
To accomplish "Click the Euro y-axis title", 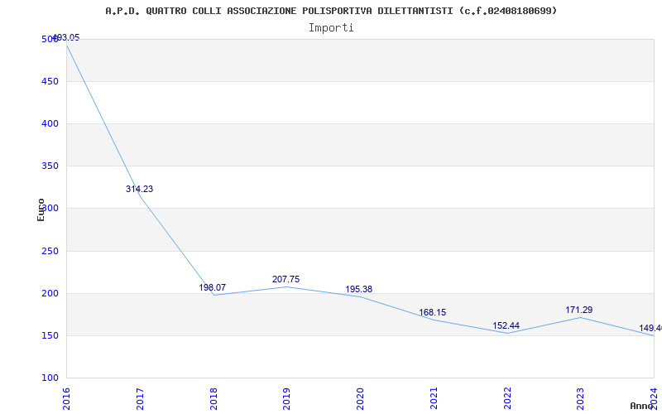I will coord(41,210).
